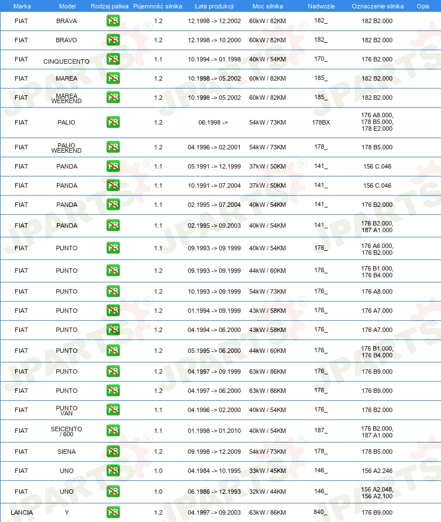Screen dimensions: 441x522
Task: Click the 33kW / 45KM power cell
Action: [x=267, y=471]
